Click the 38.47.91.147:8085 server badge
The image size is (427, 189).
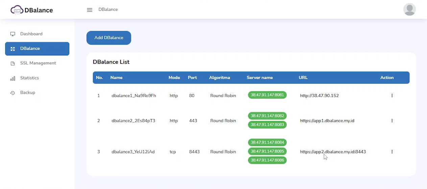[267, 151]
